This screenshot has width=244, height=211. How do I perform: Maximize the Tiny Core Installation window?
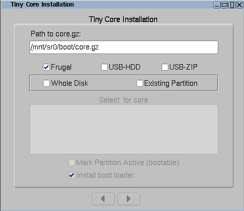point(225,5)
